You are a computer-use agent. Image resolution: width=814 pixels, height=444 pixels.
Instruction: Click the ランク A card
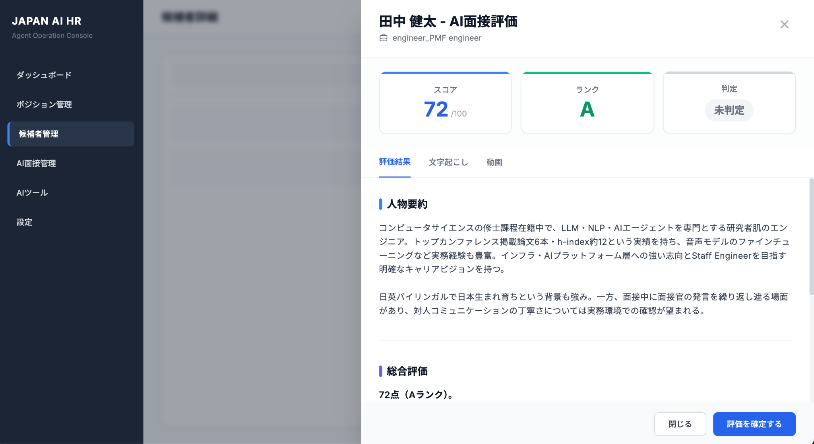587,102
